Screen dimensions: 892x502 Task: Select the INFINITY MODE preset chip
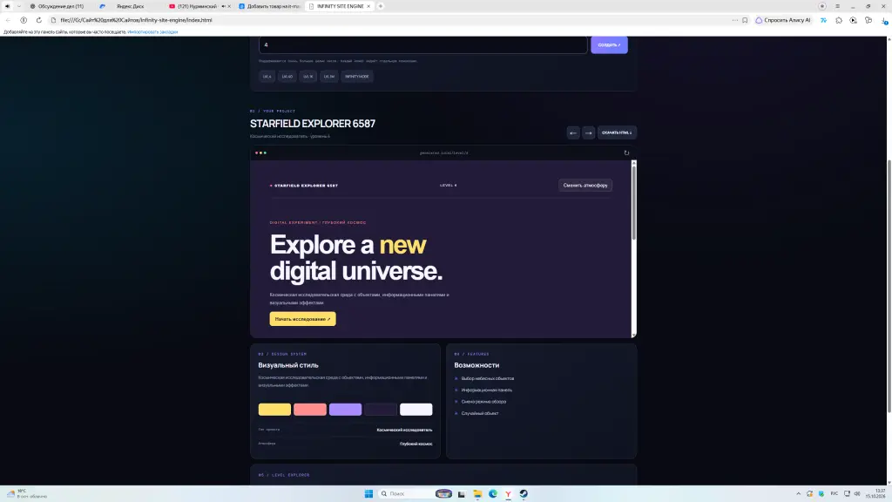356,77
